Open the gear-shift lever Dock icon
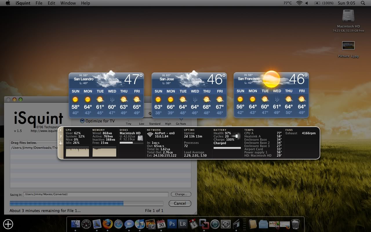This screenshot has height=232, width=371. pos(193,224)
